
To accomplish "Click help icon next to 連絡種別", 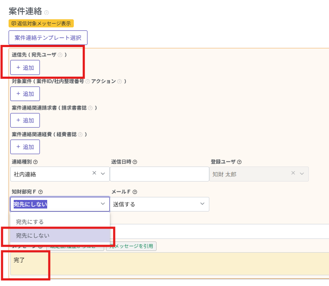I will [36, 162].
